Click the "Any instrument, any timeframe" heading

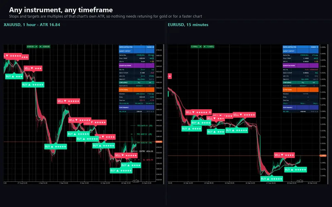(x=61, y=10)
